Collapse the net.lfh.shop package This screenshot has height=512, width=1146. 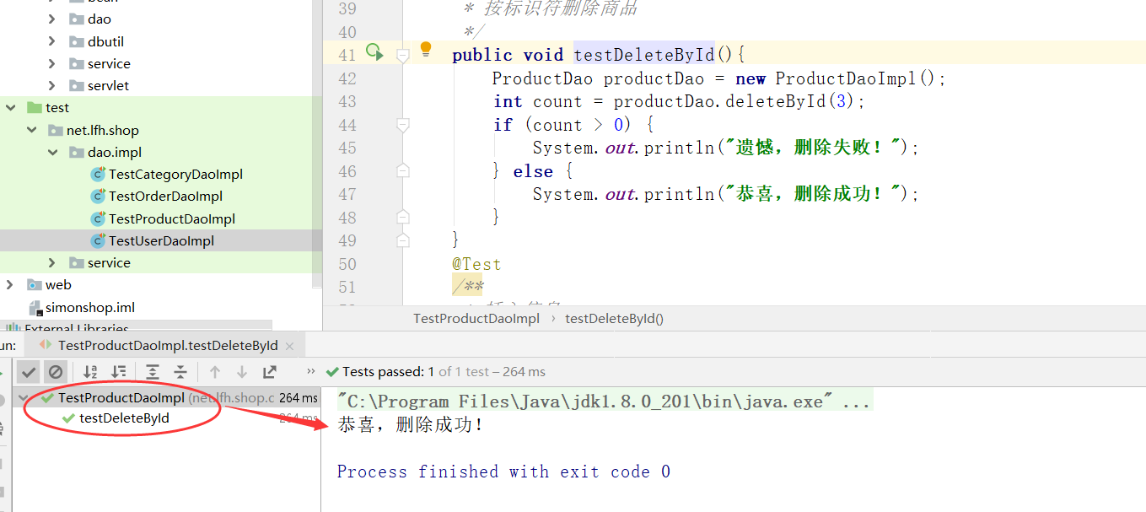point(32,131)
